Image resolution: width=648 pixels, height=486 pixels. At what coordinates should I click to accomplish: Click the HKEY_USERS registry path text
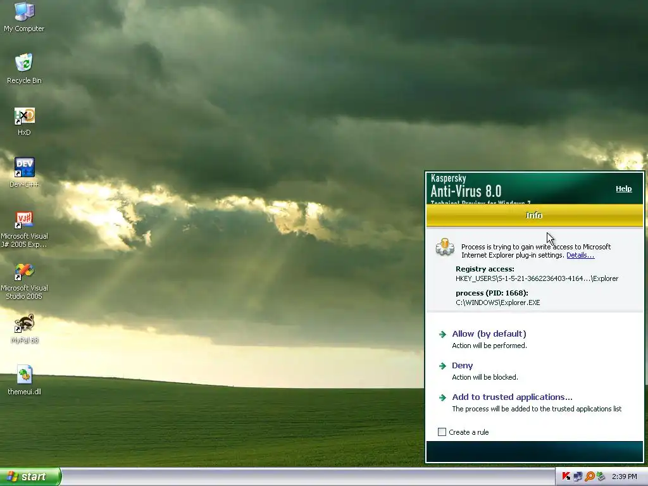[x=537, y=278]
